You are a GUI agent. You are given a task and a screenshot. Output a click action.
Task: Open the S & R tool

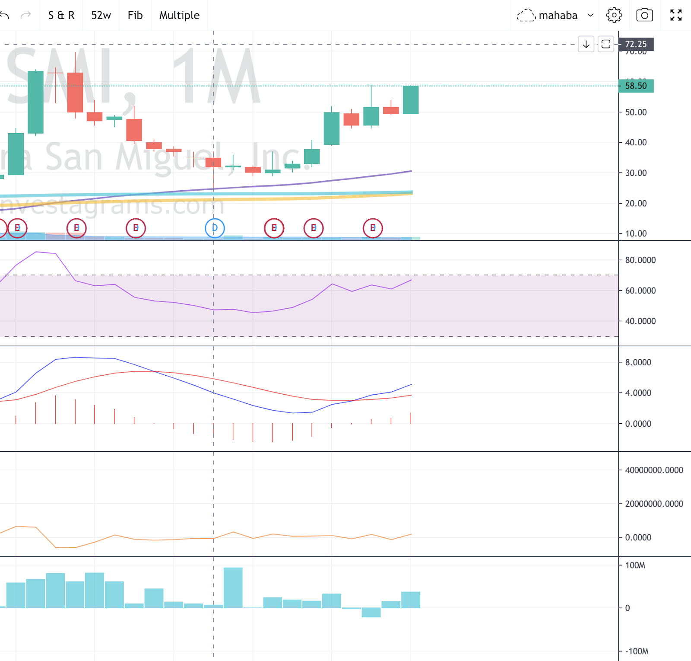coord(61,16)
